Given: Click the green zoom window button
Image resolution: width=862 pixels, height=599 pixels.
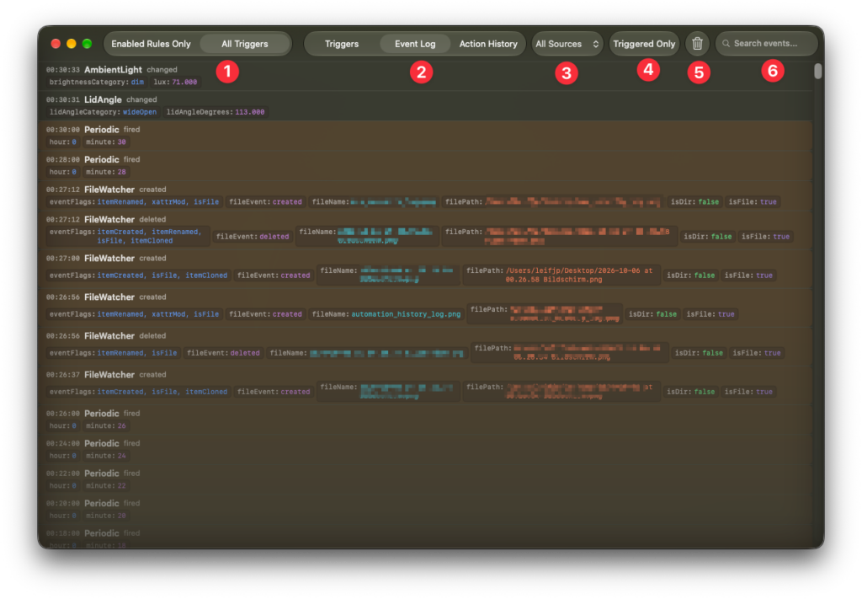Looking at the screenshot, I should [x=87, y=44].
